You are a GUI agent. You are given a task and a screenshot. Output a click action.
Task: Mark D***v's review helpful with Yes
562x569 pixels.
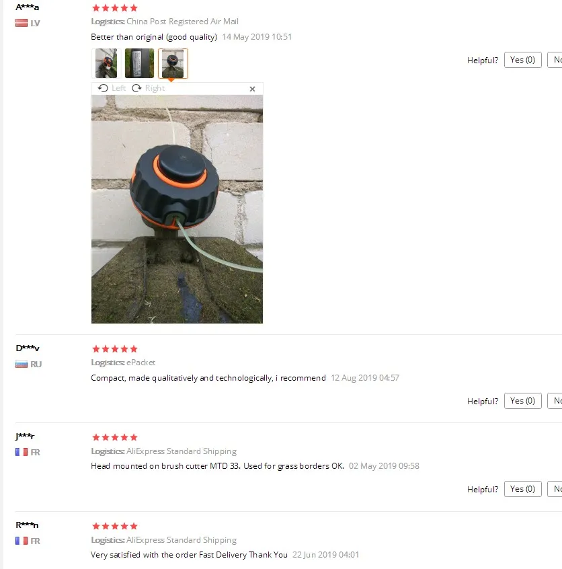tap(522, 401)
